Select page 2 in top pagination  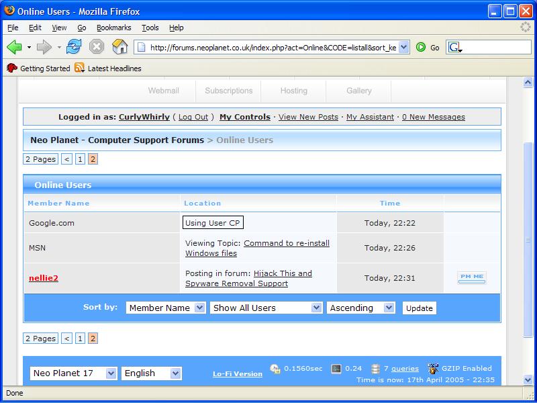coord(93,159)
